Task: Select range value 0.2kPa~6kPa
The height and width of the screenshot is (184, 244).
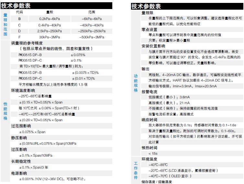Action: (50, 19)
